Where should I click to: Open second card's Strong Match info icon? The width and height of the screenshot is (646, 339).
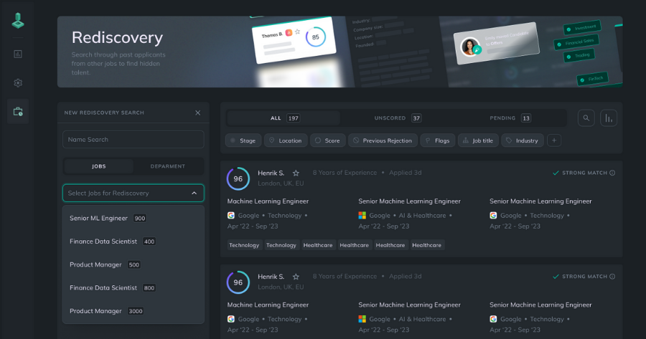[612, 277]
